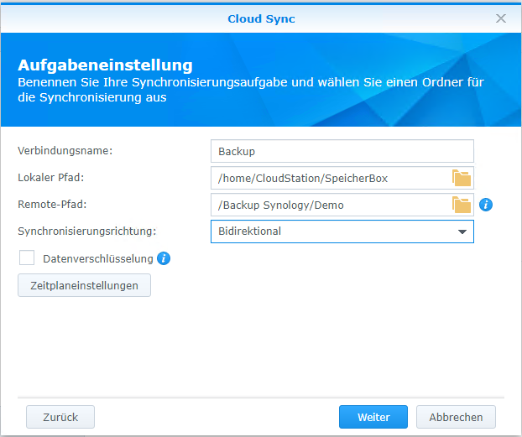Cancel the wizard via Abbrechen
Viewport: 522px width, 437px height.
click(456, 417)
